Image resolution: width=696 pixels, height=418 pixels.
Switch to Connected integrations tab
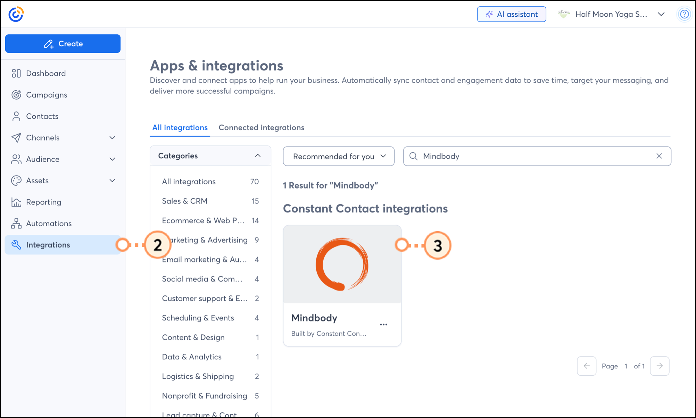tap(261, 127)
